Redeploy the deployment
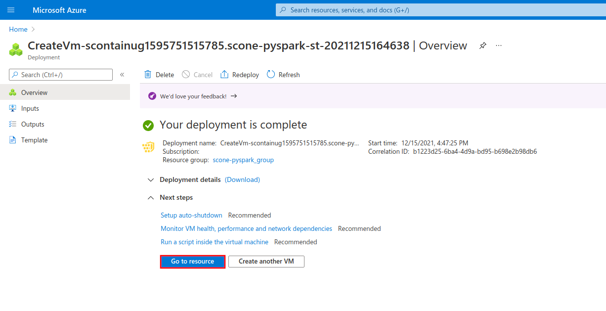This screenshot has height=311, width=606. (239, 74)
